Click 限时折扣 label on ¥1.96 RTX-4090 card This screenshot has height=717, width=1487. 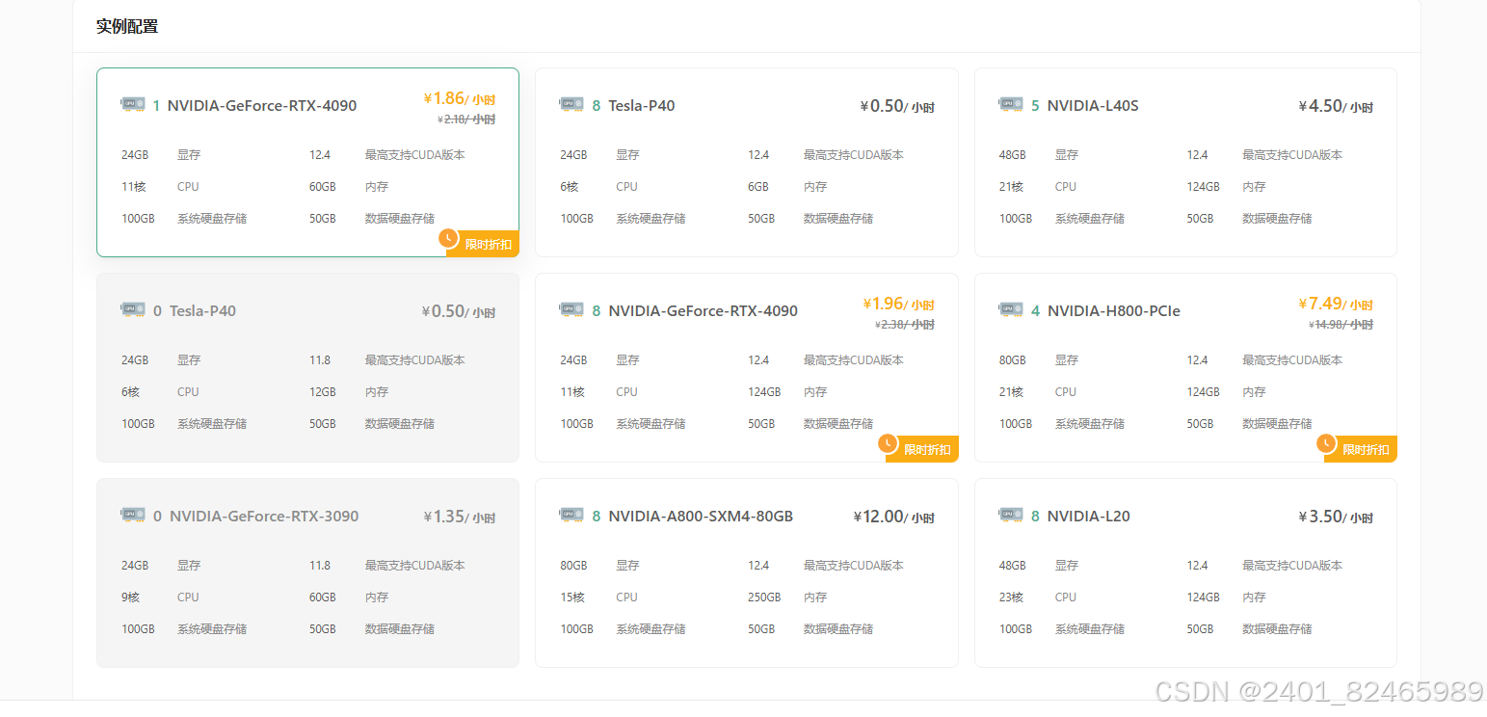(927, 450)
